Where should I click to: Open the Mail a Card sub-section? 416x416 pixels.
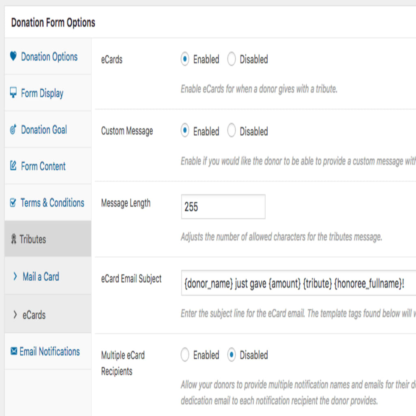coord(48,276)
